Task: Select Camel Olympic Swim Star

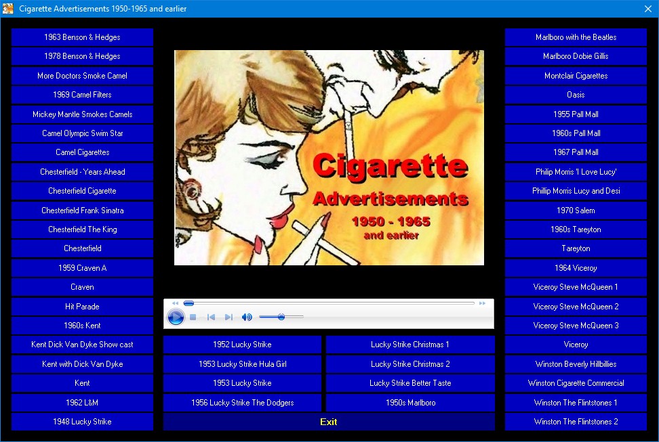Action: (x=83, y=133)
